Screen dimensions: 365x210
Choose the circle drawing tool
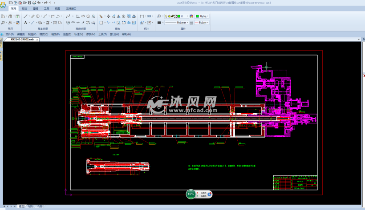click(x=38, y=16)
